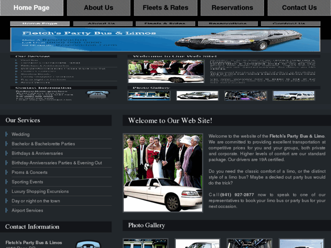Click the Contact Information heading
This screenshot has height=248, width=331.
(32, 227)
